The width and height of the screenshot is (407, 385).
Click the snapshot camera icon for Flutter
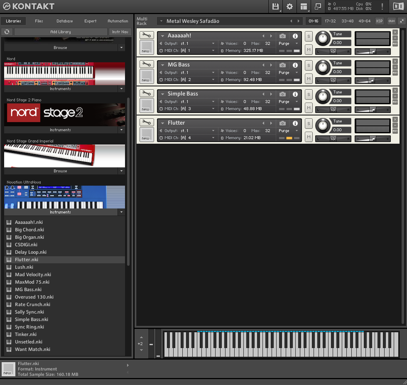[x=282, y=123]
